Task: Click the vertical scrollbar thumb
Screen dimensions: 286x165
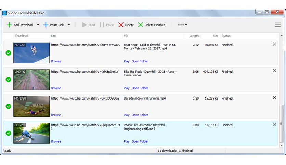Action: tap(281, 124)
